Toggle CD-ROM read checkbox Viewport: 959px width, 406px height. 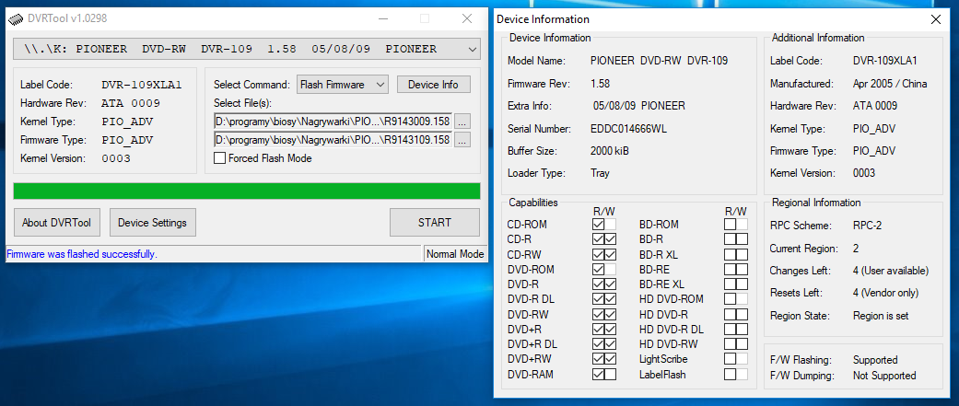598,225
